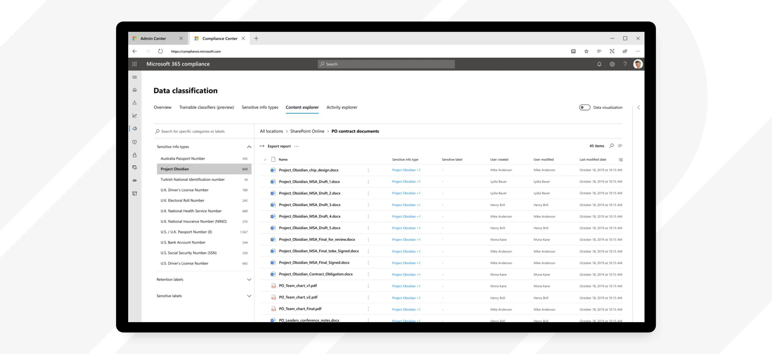
Task: Open the notifications bell
Action: pyautogui.click(x=600, y=64)
